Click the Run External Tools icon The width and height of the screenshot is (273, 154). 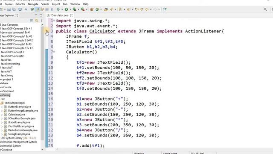pos(83,9)
